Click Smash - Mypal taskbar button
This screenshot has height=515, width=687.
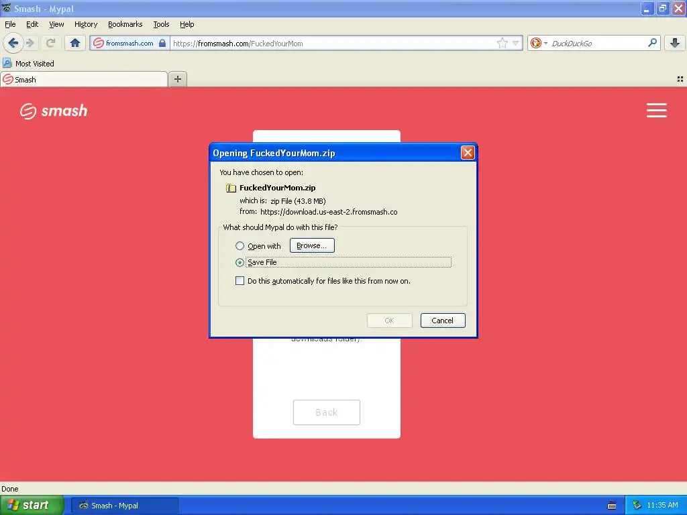(124, 506)
